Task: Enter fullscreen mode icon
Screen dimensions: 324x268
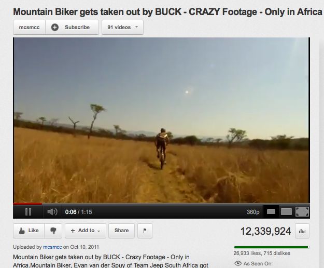Action: coord(302,212)
